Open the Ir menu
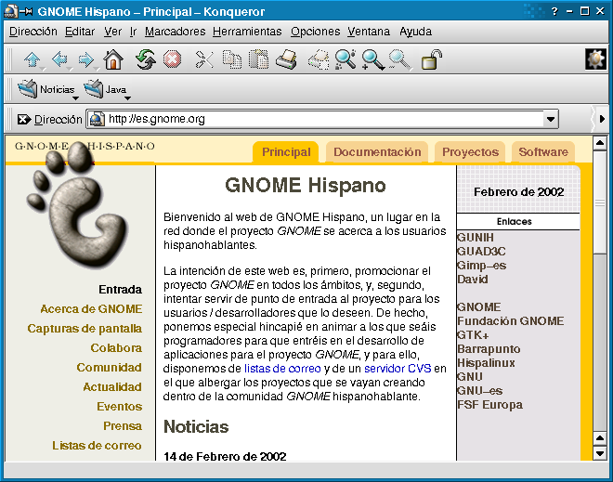 [134, 32]
